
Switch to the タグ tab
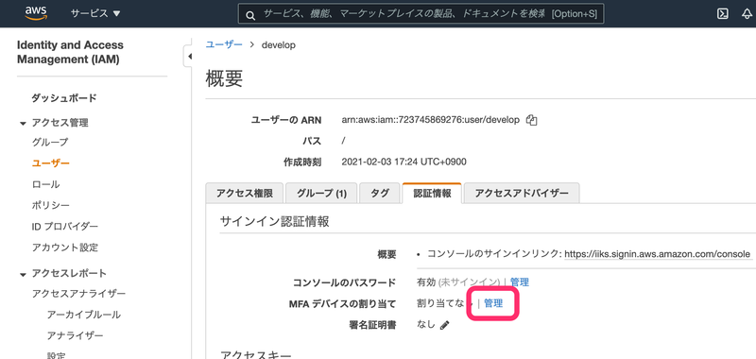(x=380, y=194)
